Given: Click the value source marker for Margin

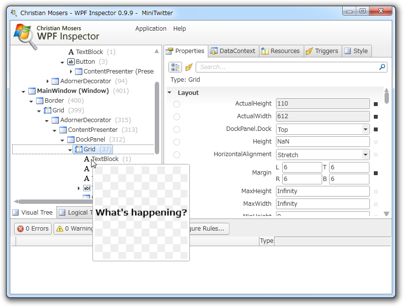Looking at the screenshot, I should point(376,173).
